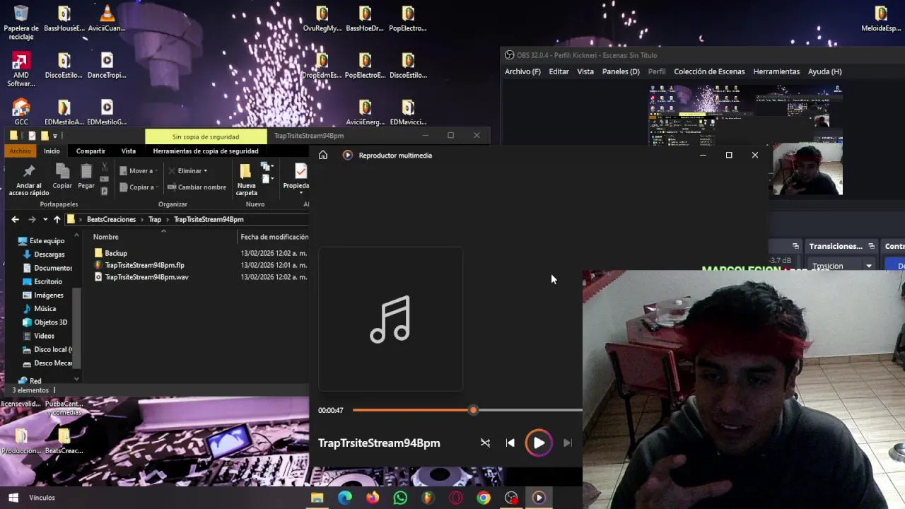
Task: Open the Copiar a dropdown
Action: pyautogui.click(x=137, y=187)
